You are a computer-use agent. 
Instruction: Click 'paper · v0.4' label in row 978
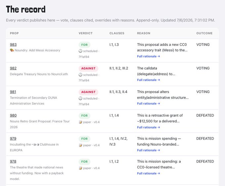[91, 168]
